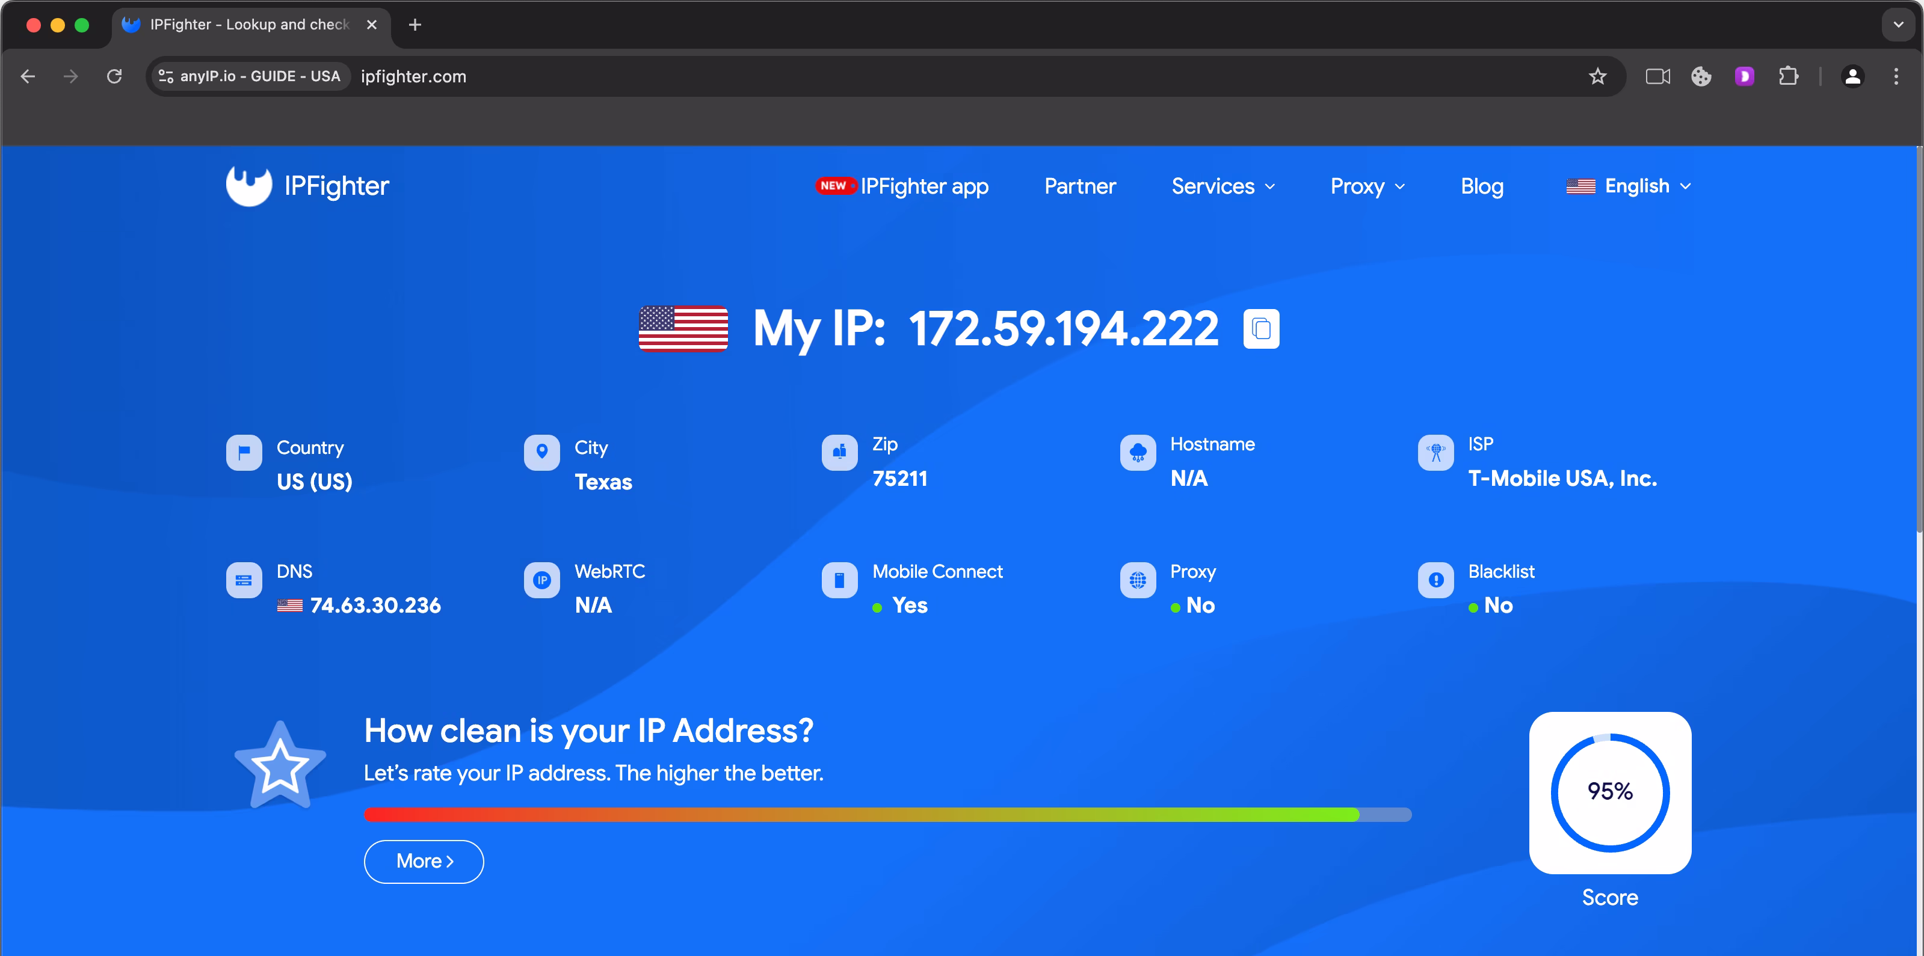The height and width of the screenshot is (956, 1924).
Task: Click the Hostname cloud icon
Action: [x=1138, y=452]
